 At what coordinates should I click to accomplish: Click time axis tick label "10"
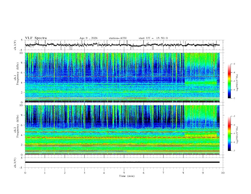(223, 173)
